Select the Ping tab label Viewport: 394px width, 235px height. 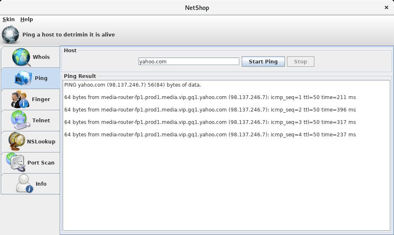coord(41,78)
